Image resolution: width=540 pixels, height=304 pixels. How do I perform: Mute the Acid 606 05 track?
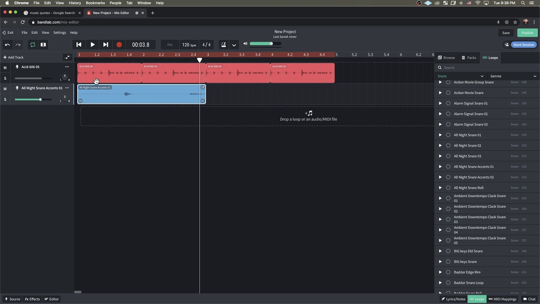(5, 68)
